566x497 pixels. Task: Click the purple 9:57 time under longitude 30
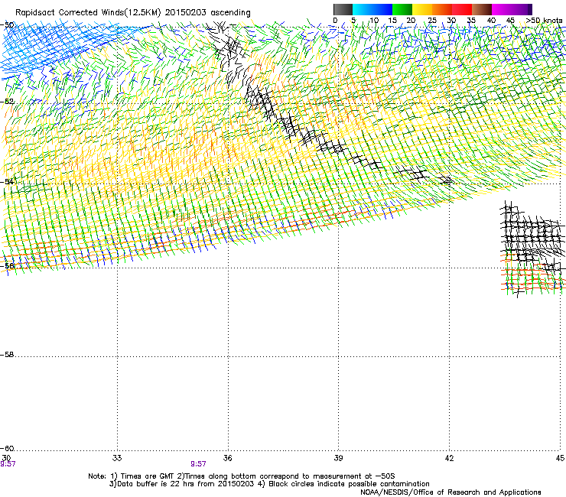click(8, 464)
